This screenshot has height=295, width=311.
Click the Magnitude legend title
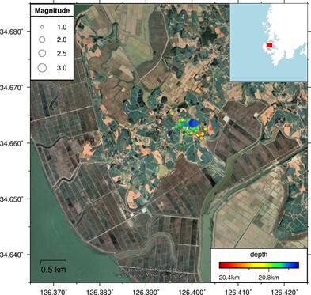click(52, 11)
